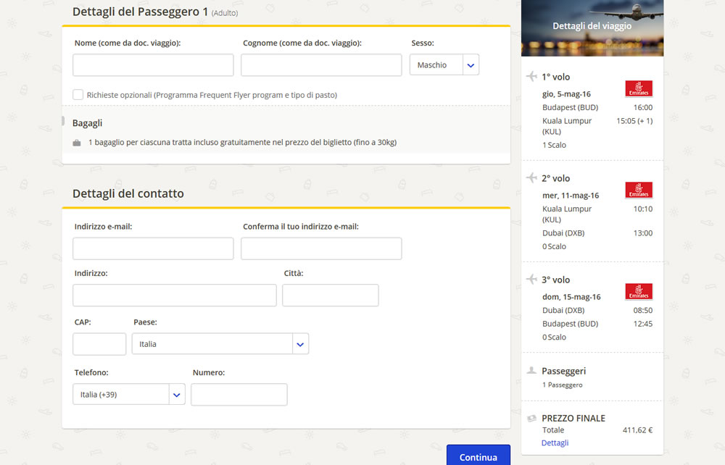Image resolution: width=725 pixels, height=465 pixels.
Task: Click the Emirates logo for 3° volo
Action: coord(639,291)
